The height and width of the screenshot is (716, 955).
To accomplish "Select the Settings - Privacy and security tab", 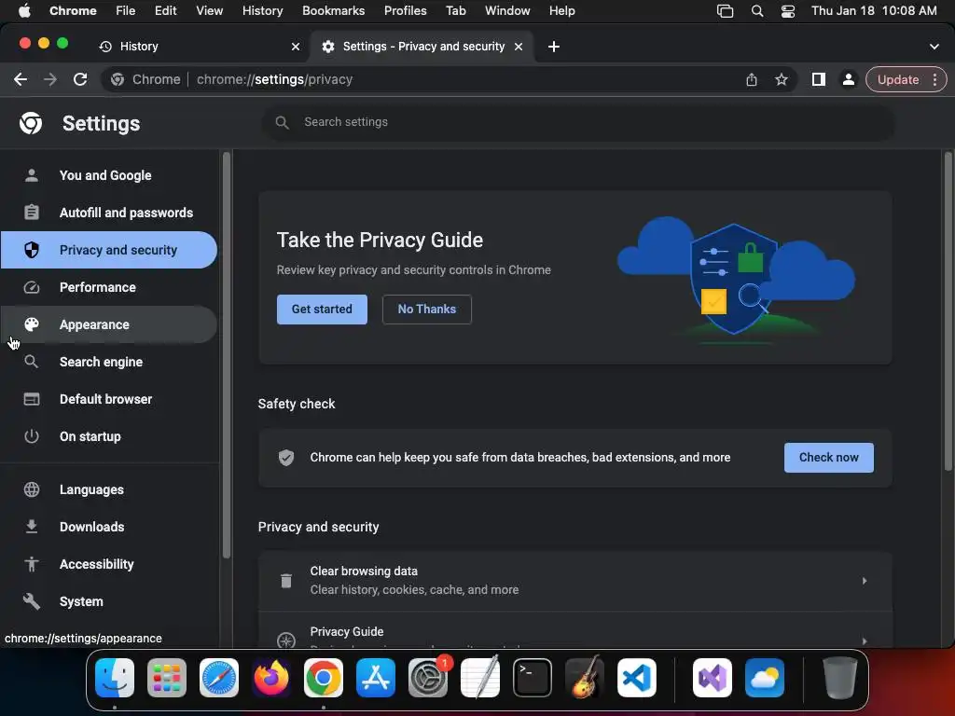I will point(422,47).
